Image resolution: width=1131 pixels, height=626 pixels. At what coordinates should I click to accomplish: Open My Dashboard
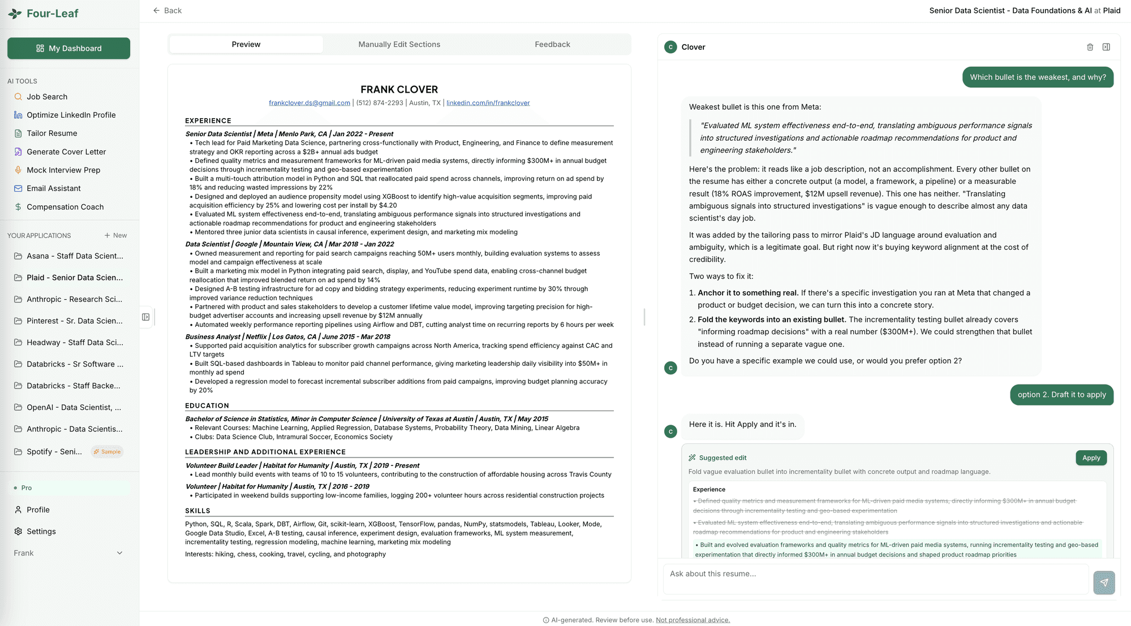point(68,48)
